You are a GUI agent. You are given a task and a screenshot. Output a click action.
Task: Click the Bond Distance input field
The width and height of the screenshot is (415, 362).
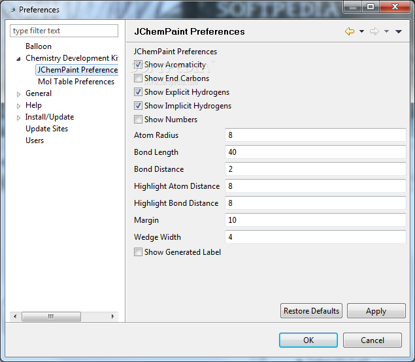[x=316, y=169]
